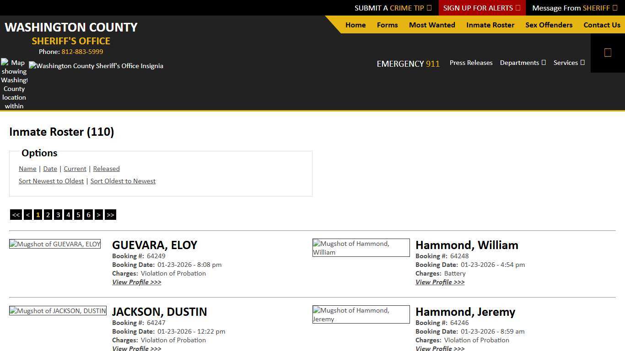Image resolution: width=625 pixels, height=351 pixels.
Task: View profile of Hammond, William
Action: point(440,282)
